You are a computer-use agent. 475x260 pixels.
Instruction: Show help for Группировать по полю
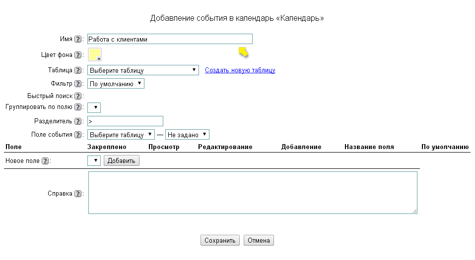click(x=78, y=107)
